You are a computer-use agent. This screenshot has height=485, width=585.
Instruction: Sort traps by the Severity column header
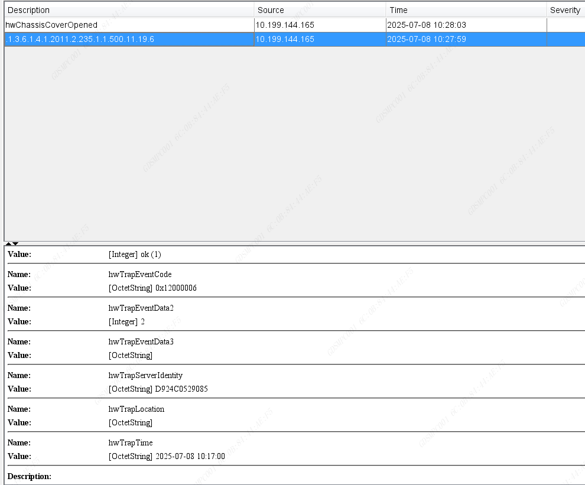pyautogui.click(x=565, y=10)
